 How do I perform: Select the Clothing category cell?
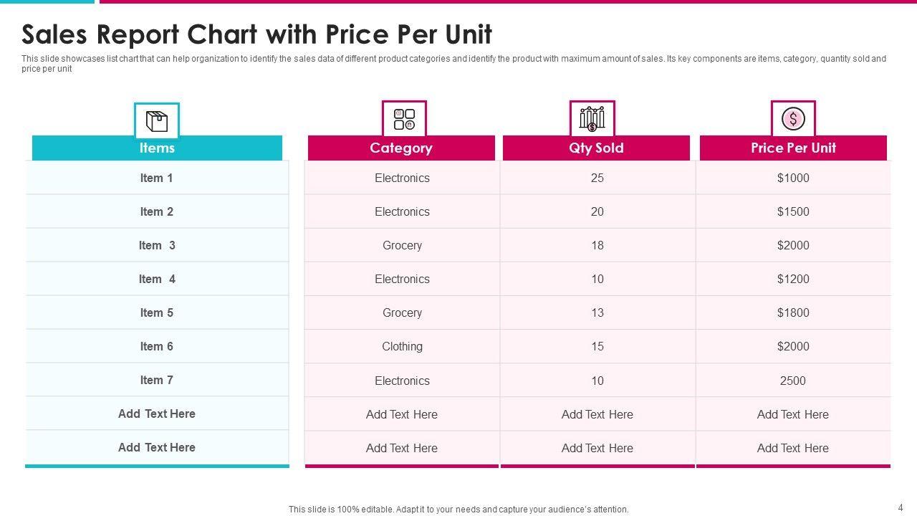pyautogui.click(x=402, y=346)
